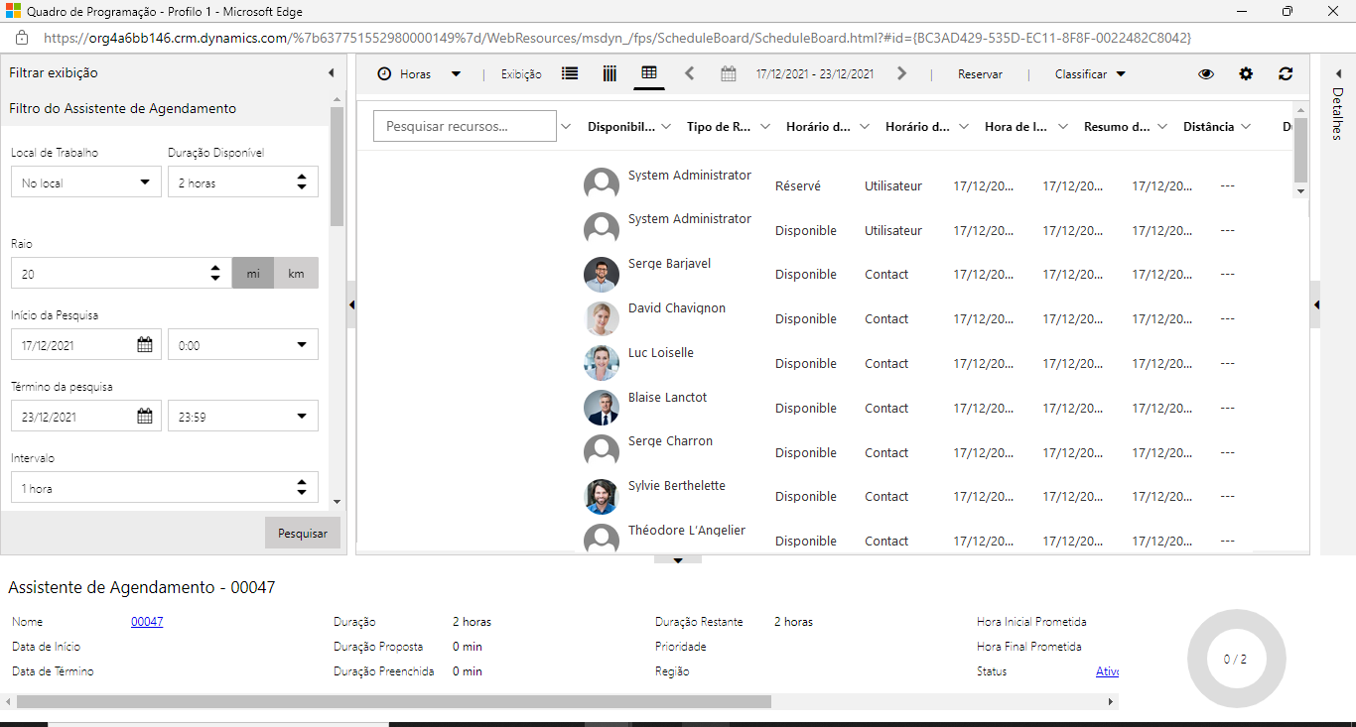Click the Hora Inicial Prometida label

(x=1031, y=622)
